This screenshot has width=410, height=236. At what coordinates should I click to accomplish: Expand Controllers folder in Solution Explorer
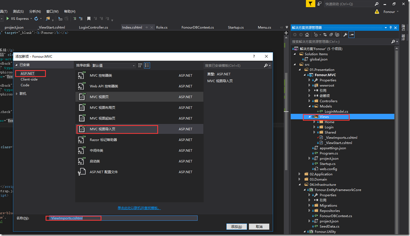point(309,101)
